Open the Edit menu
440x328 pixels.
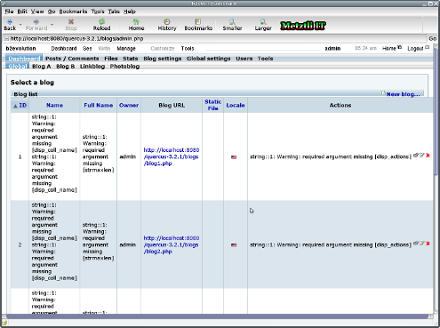tap(22, 12)
